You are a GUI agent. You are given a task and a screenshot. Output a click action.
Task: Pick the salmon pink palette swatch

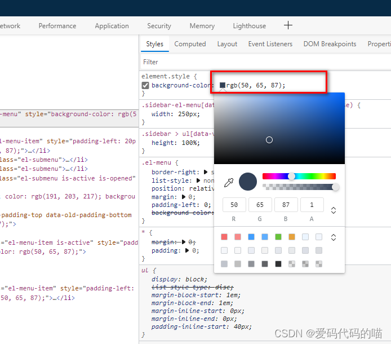click(238, 237)
